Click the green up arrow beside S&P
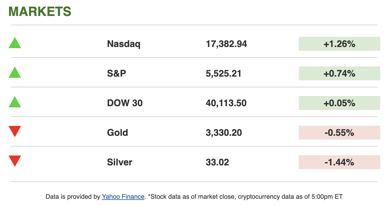 point(15,73)
